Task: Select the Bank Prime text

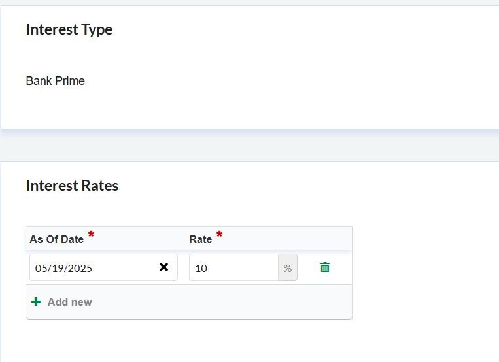Action: 56,81
